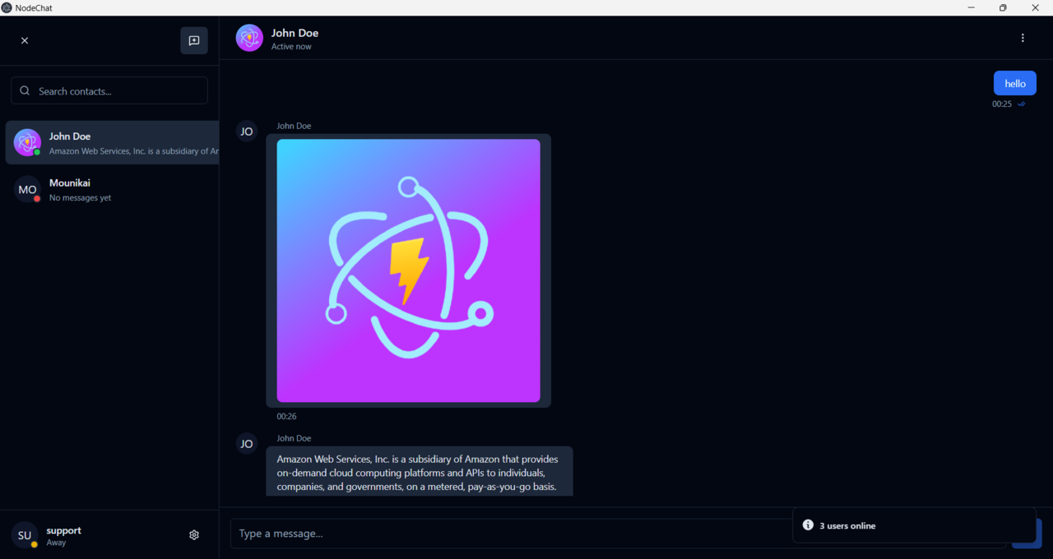Click Mounikai's MO avatar
The height and width of the screenshot is (559, 1053).
27,189
